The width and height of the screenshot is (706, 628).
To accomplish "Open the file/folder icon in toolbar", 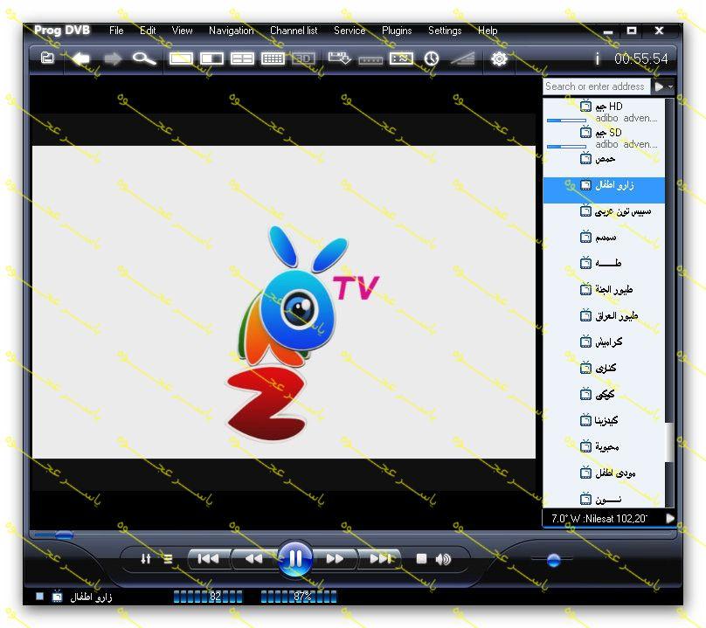I will [x=47, y=58].
